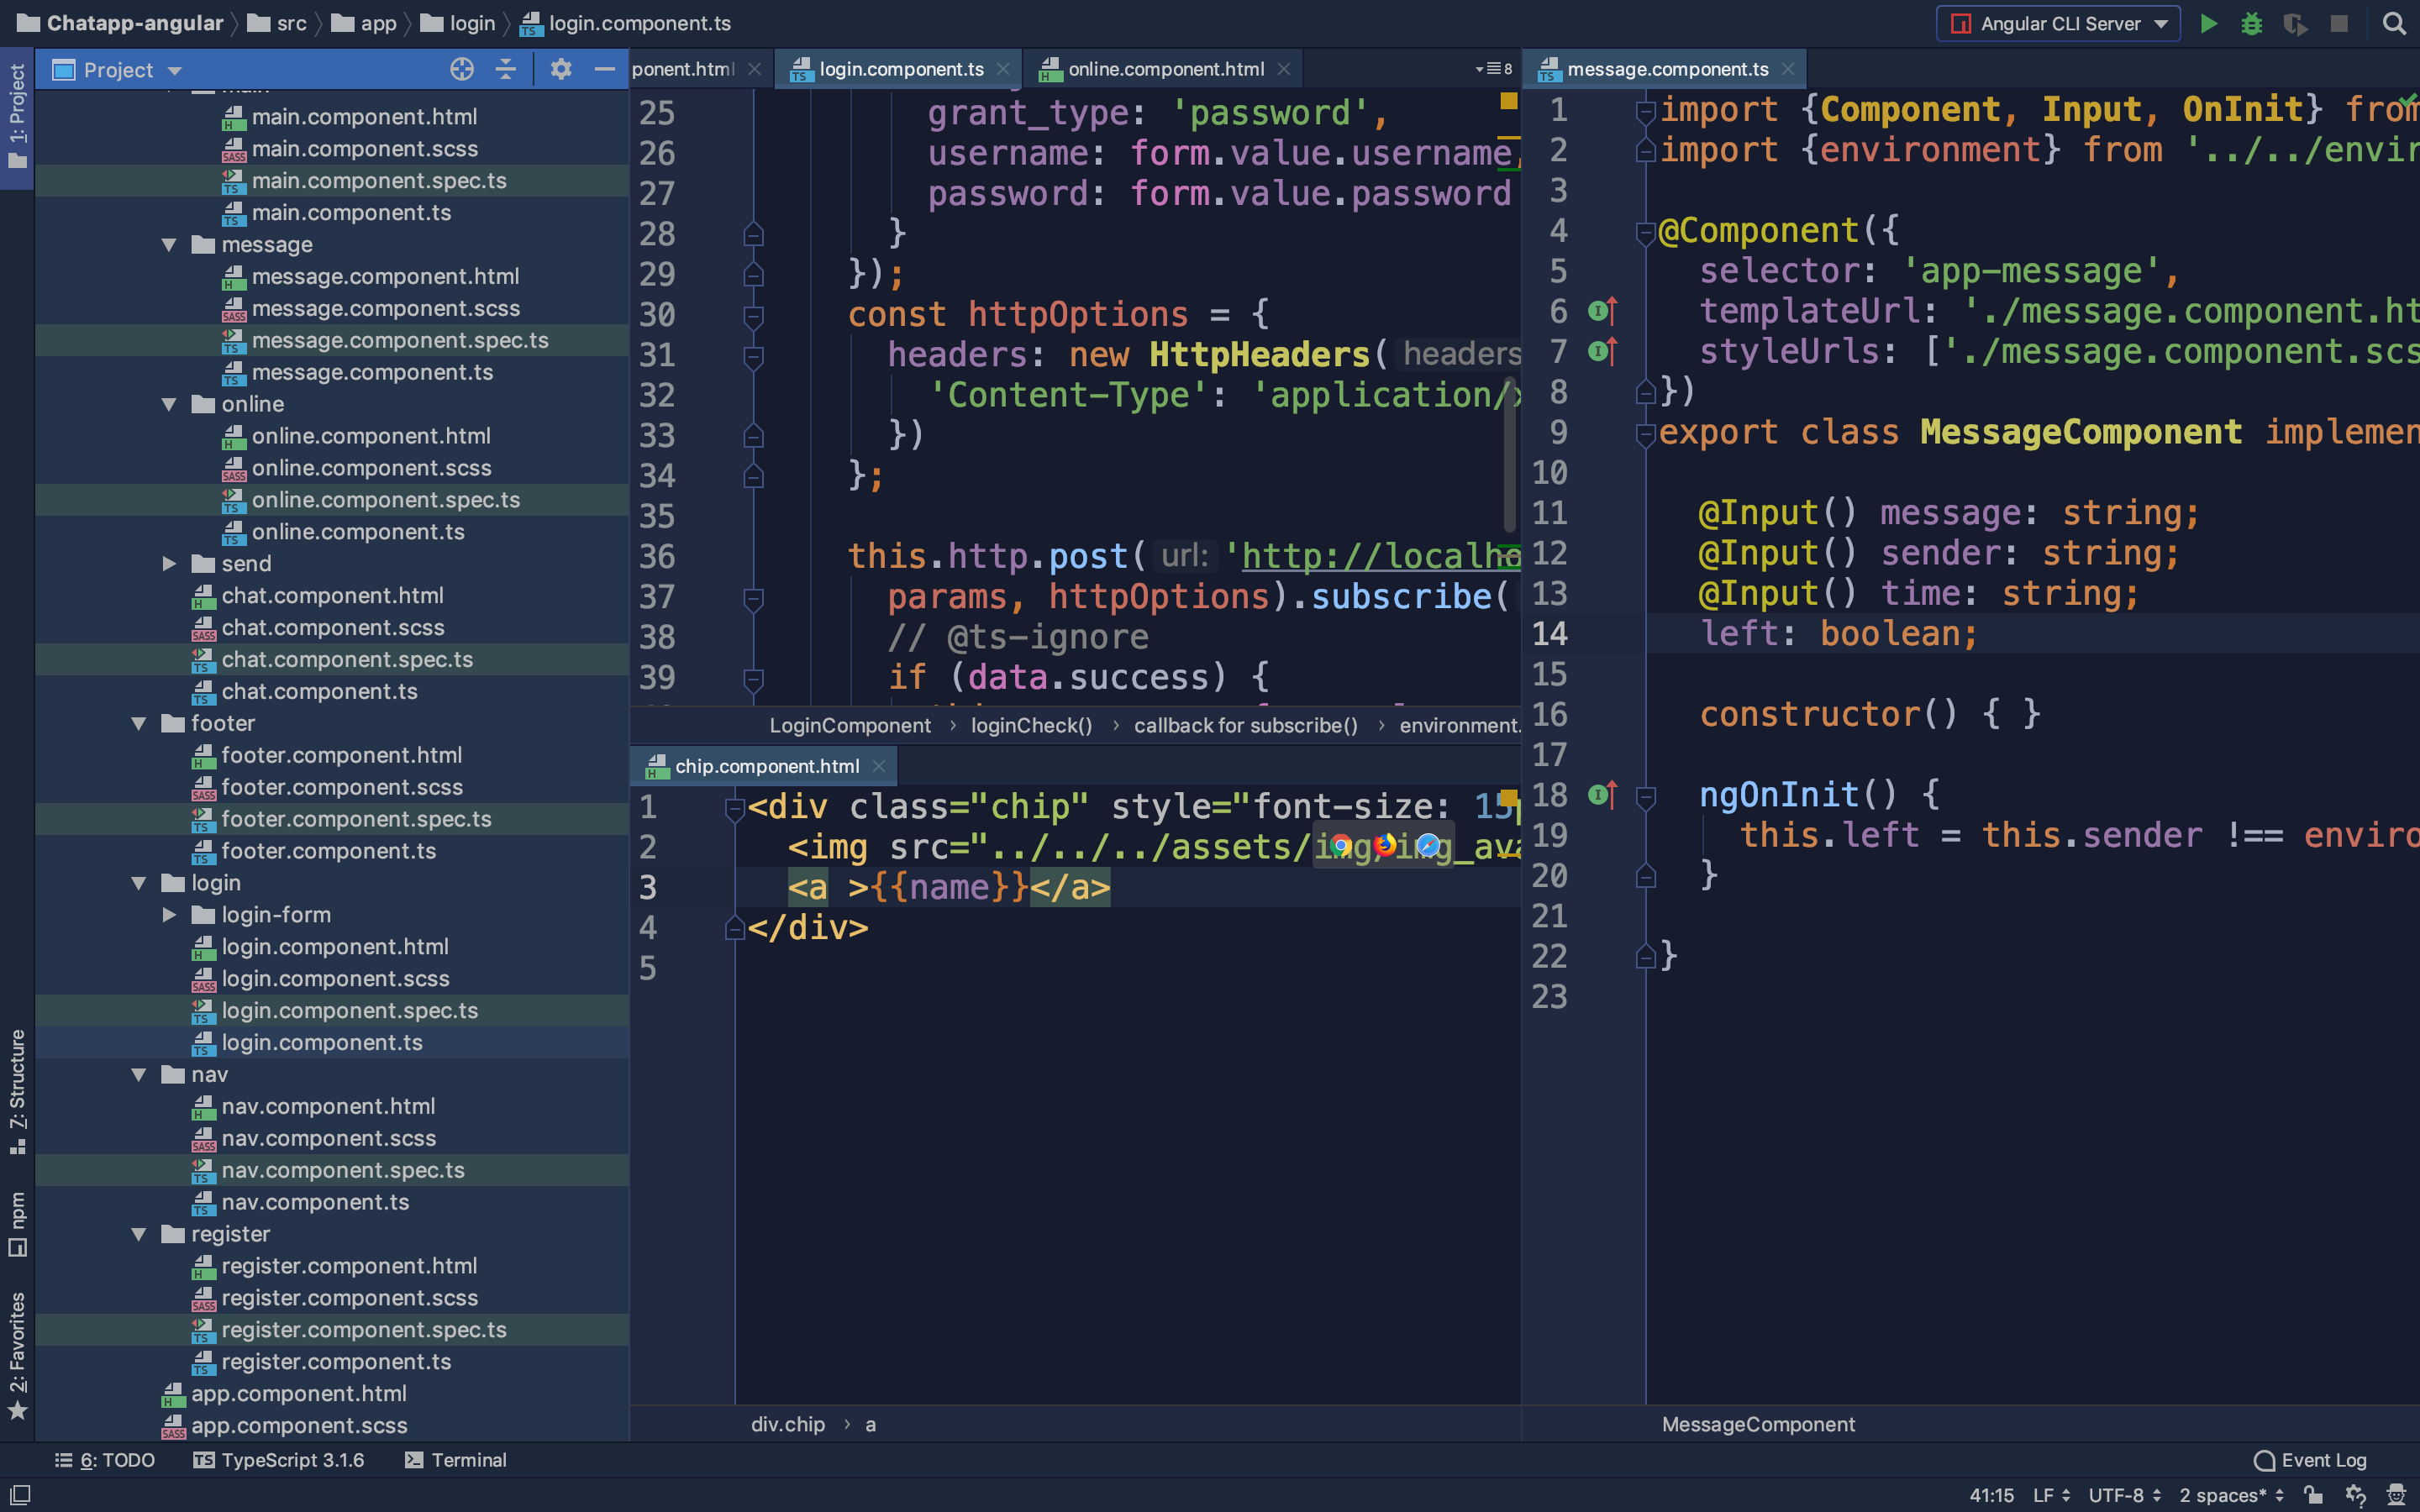The height and width of the screenshot is (1512, 2420).
Task: Click the localhost URL link on line 36
Action: (1380, 556)
